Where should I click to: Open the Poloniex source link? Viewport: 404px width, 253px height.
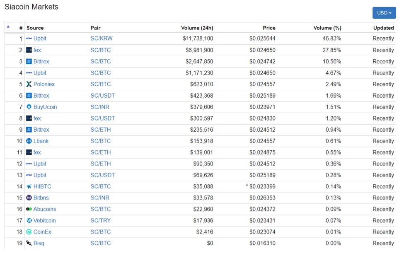click(x=44, y=84)
